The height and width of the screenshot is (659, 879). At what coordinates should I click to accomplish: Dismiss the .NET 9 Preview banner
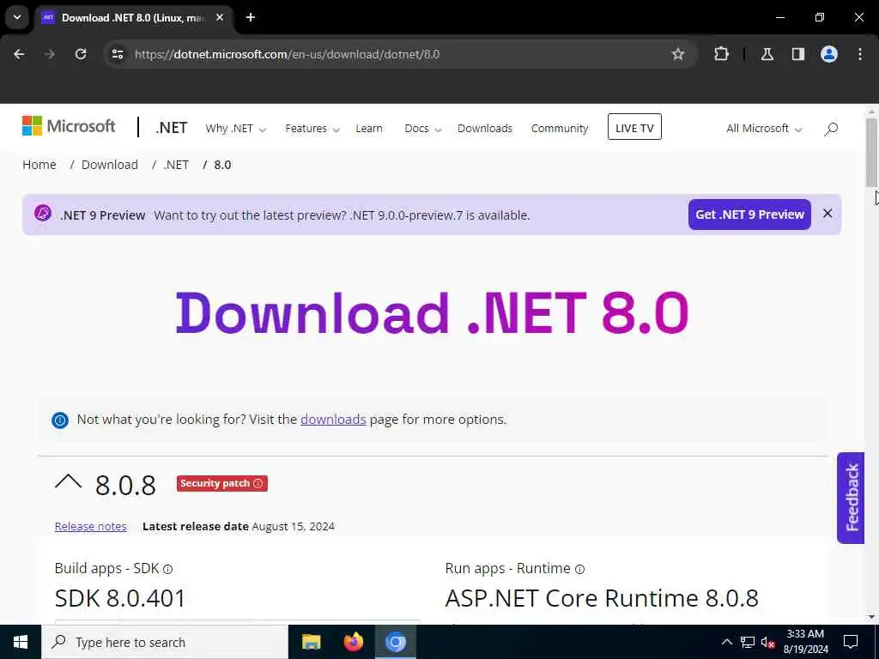pyautogui.click(x=827, y=214)
